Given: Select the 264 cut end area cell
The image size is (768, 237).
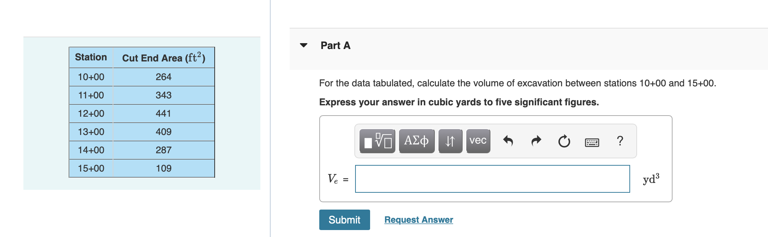Looking at the screenshot, I should coord(164,77).
